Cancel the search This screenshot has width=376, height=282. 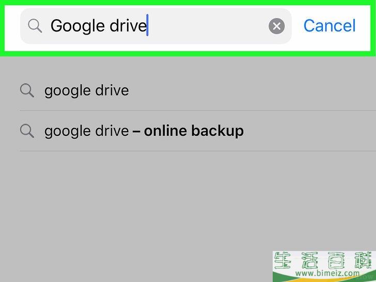click(330, 26)
